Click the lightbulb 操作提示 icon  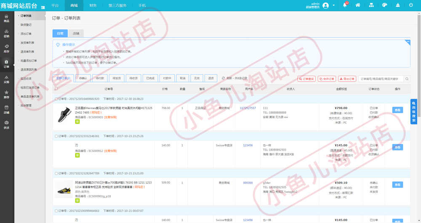tap(58, 45)
